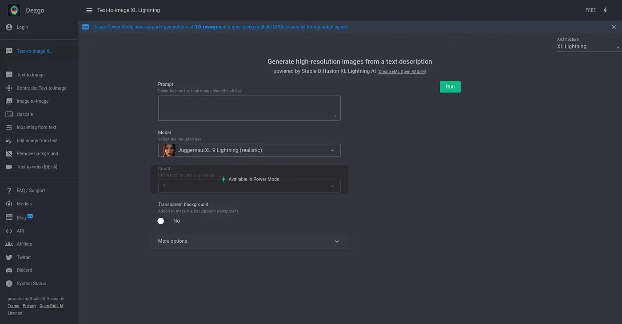Click the Dezgo logo icon

14,10
